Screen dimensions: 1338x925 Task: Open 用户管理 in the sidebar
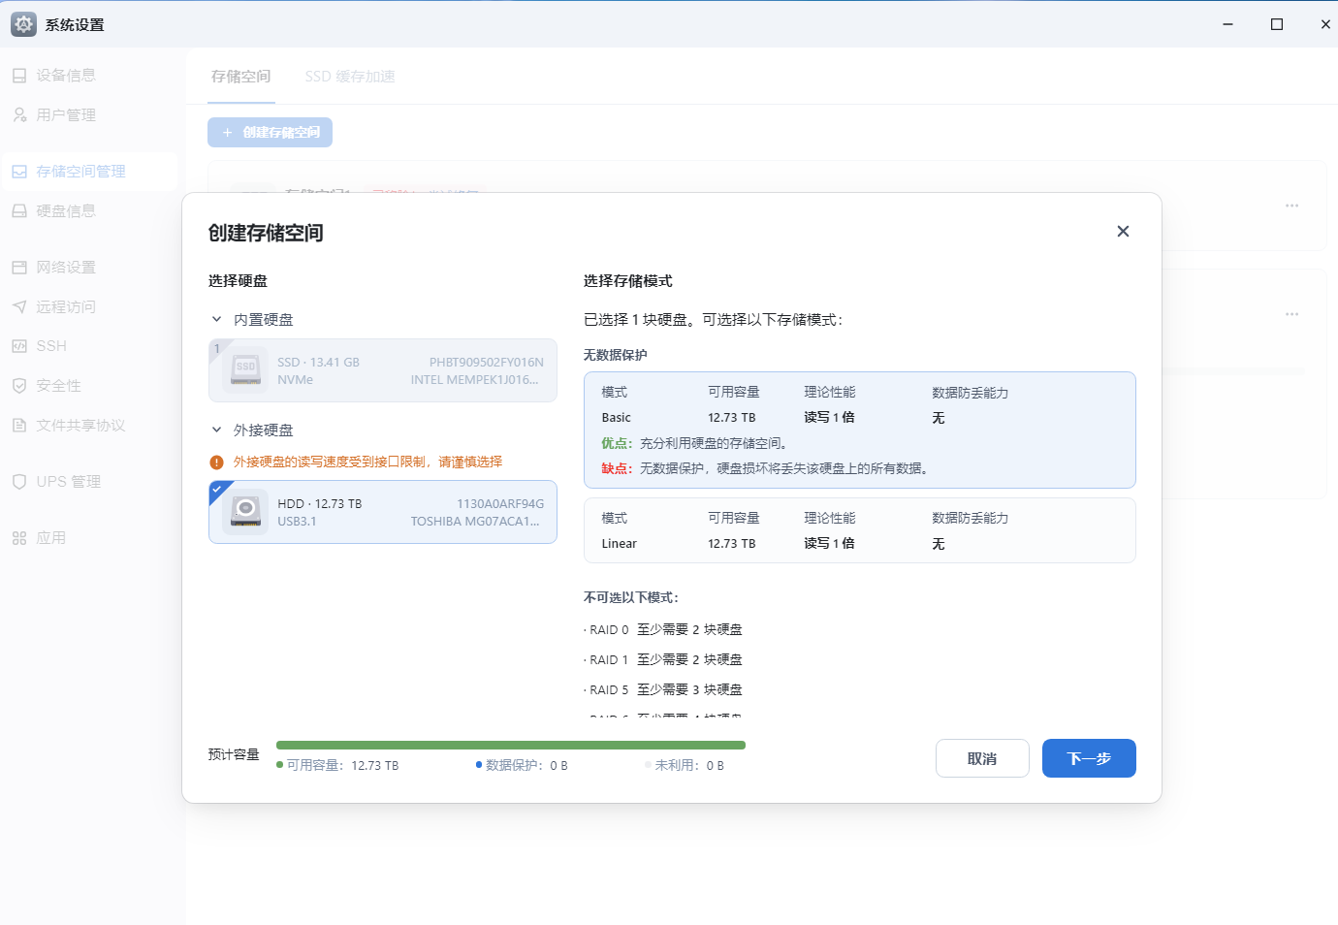pyautogui.click(x=66, y=114)
